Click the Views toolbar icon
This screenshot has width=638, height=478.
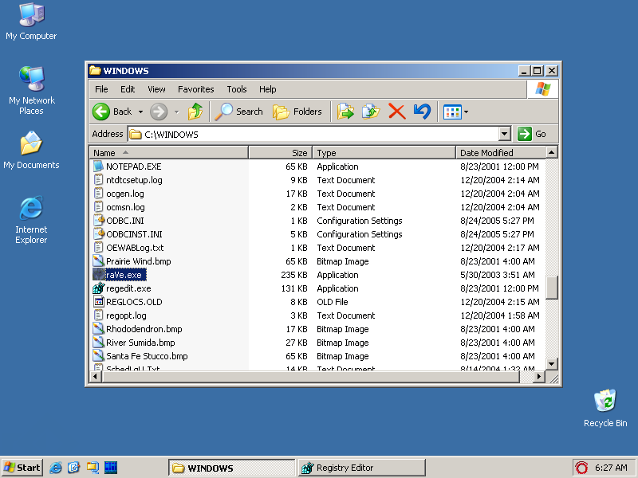[452, 112]
